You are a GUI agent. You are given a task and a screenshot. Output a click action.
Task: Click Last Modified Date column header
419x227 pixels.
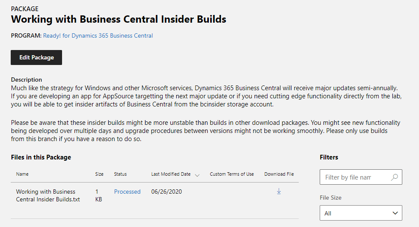click(171, 174)
